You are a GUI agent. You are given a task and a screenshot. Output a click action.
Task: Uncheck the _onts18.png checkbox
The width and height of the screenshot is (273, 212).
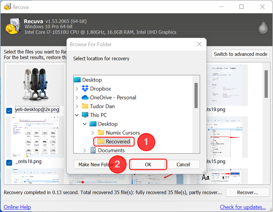click(x=9, y=163)
